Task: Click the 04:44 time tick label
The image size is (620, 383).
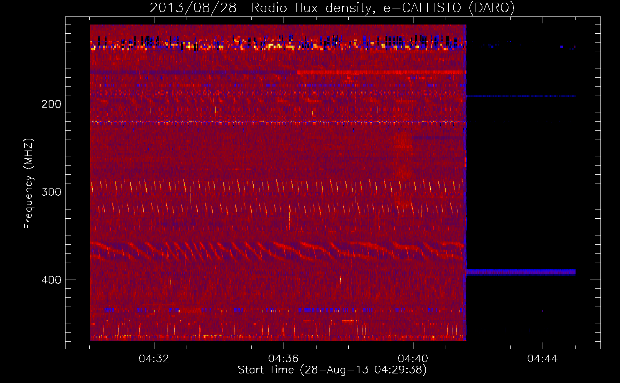Action: (x=543, y=359)
